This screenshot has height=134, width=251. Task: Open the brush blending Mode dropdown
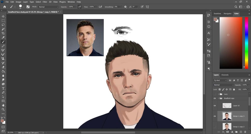pos(48,7)
